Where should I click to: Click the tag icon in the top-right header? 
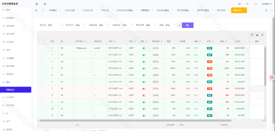click(247, 4)
